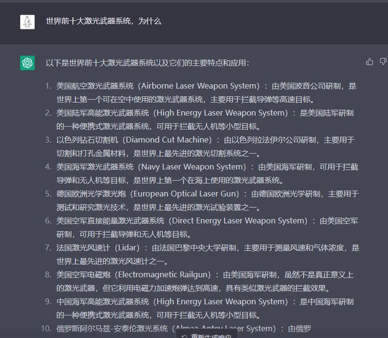Click the user avatar next to the question
This screenshot has width=388, height=338.
(x=27, y=22)
